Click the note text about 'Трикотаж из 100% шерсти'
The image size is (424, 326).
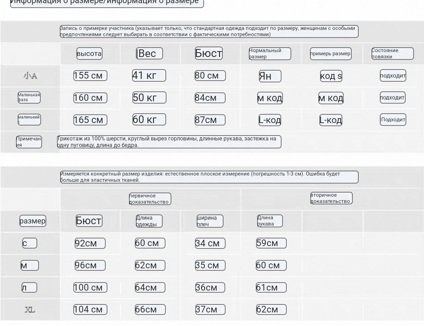[169, 142]
